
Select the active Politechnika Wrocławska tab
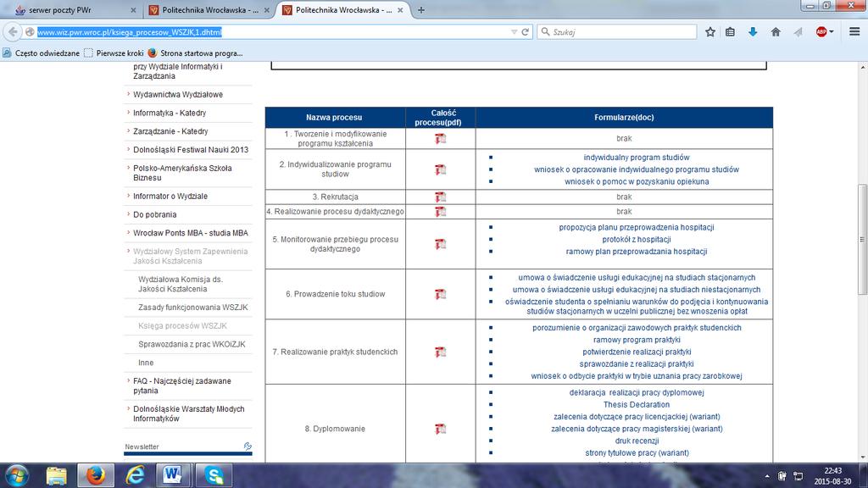(343, 10)
